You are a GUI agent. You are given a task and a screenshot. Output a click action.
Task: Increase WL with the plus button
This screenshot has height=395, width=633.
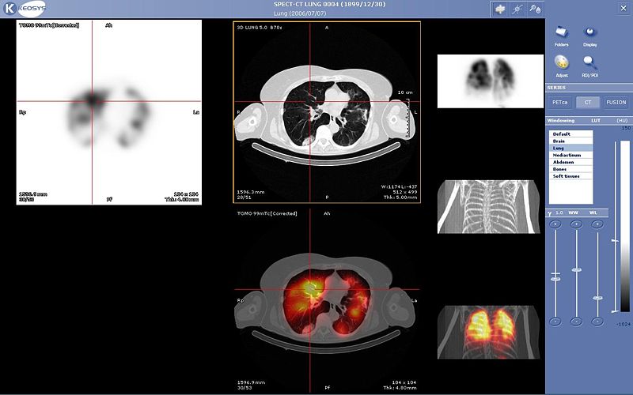[x=597, y=224]
